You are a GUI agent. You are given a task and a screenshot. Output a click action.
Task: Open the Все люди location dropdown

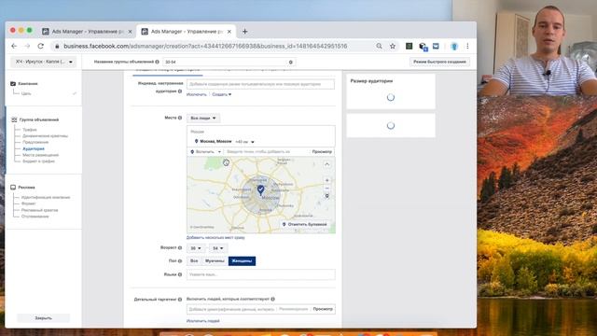203,119
